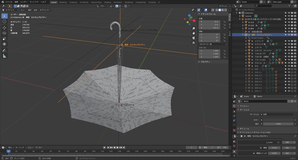Toggle perspective/orthographic grid view icon

point(194,43)
